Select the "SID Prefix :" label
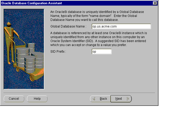Image resolution: width=169 pixels, height=127 pixels. tap(58, 52)
